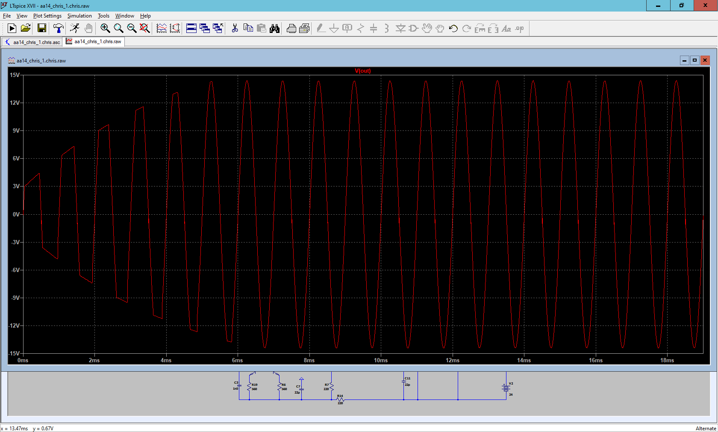718x432 pixels.
Task: Click the Place capacitor icon
Action: (x=374, y=28)
